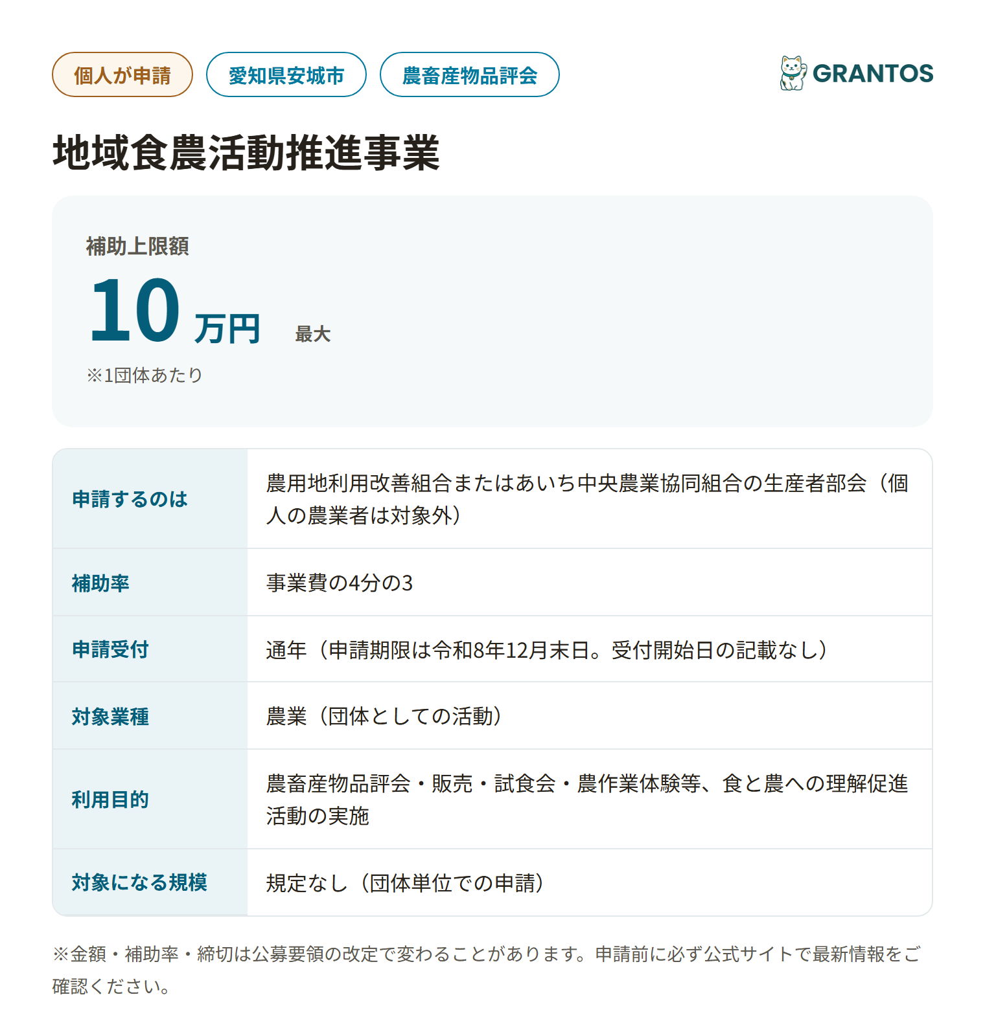Click the 地域食農活動推進事業 heading
985x1019 pixels.
246,153
